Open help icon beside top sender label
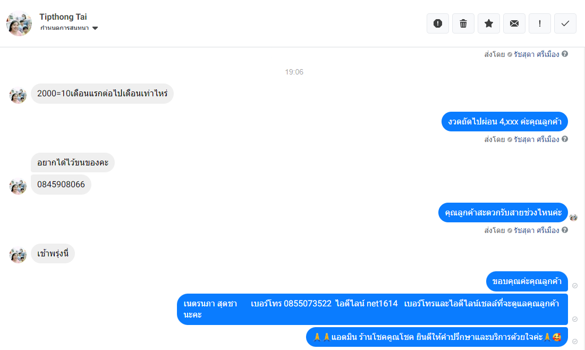 (565, 54)
